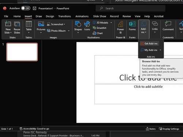The width and height of the screenshot is (183, 137).
Task: Open My Add-ins from the menu
Action: (x=149, y=50)
